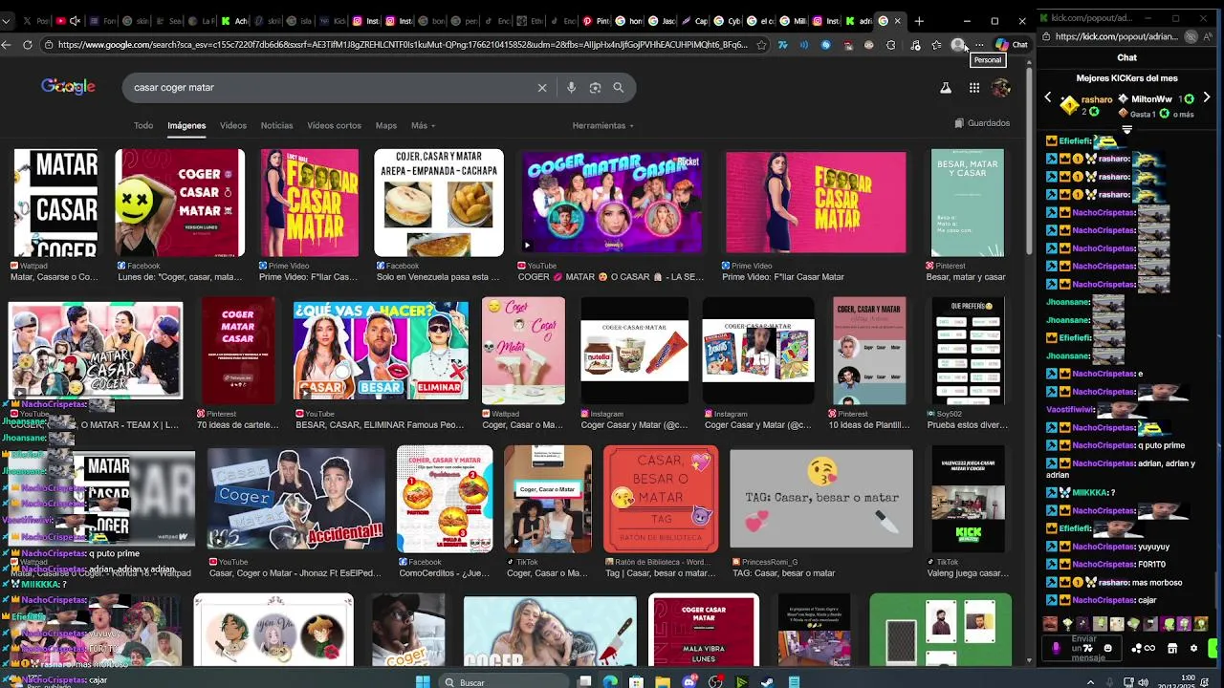Open the Google account avatar
The image size is (1224, 688).
point(1001,88)
